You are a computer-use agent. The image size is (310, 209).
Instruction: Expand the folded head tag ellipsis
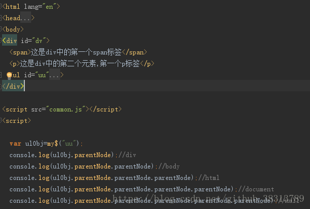pos(25,18)
